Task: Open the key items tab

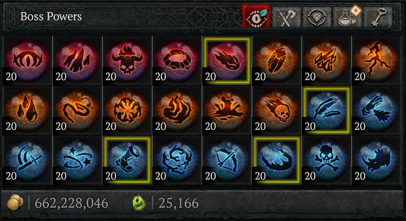Action: pyautogui.click(x=378, y=17)
